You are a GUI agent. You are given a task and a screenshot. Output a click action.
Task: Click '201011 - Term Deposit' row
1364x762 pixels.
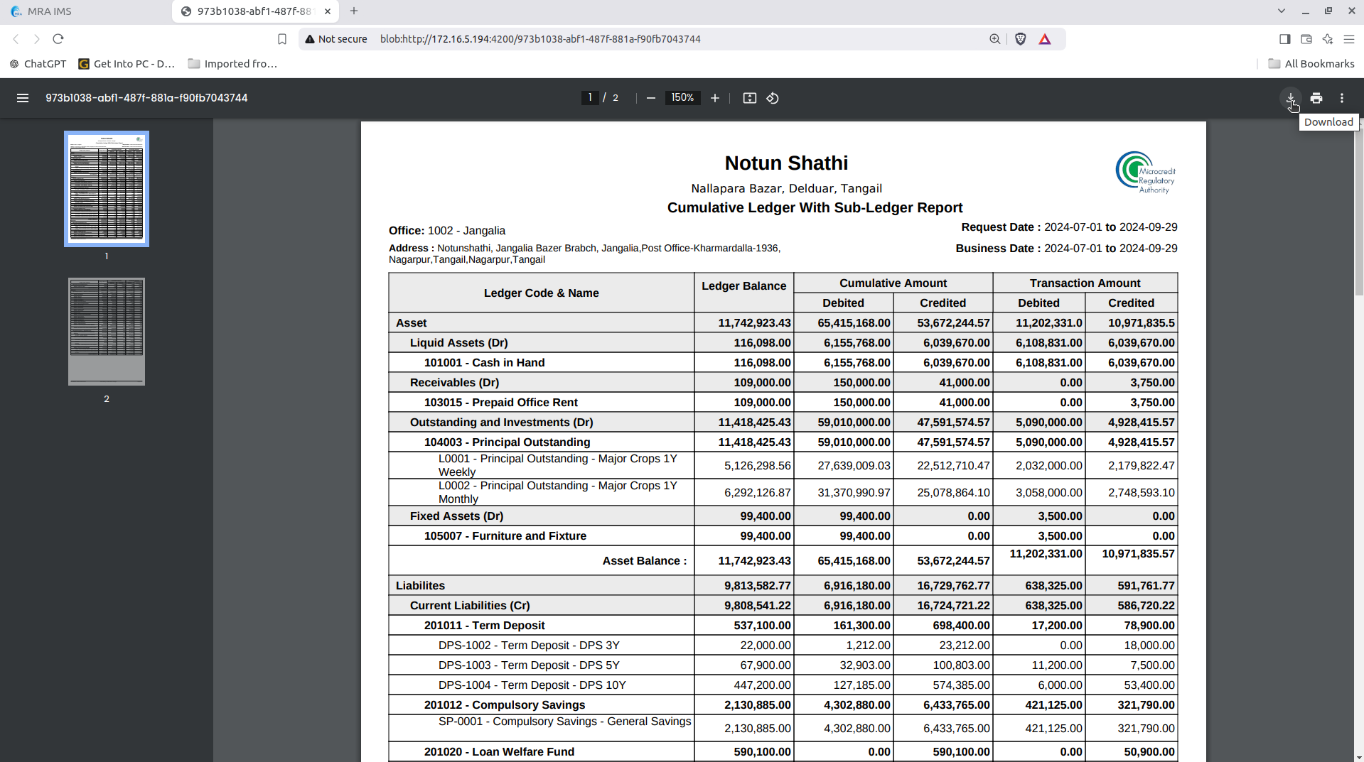tap(783, 626)
